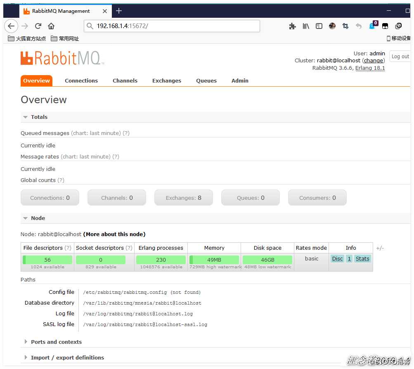Click the rabbit@localhost-sasl.log path
This screenshot has width=414, height=369.
pos(145,324)
